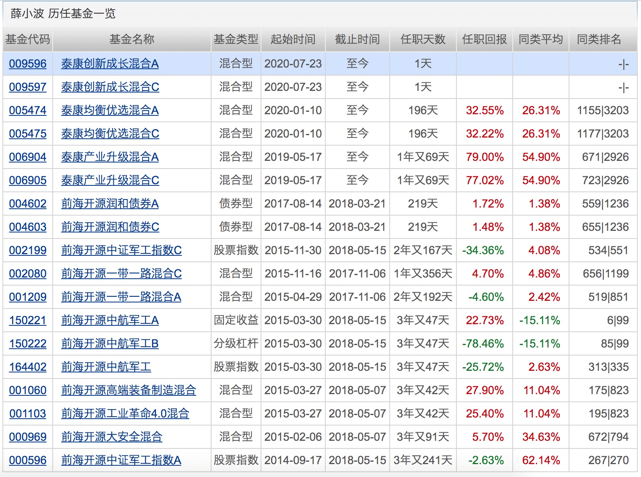Click the 基金代码 column header
Viewport: 641px width, 477px height.
pos(28,39)
